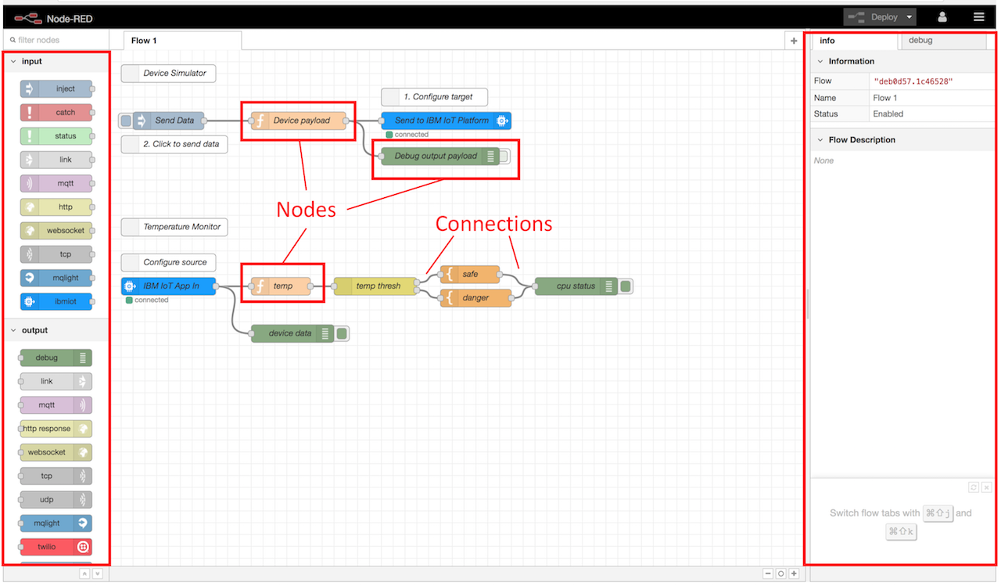Toggle the device data debug node output

342,333
